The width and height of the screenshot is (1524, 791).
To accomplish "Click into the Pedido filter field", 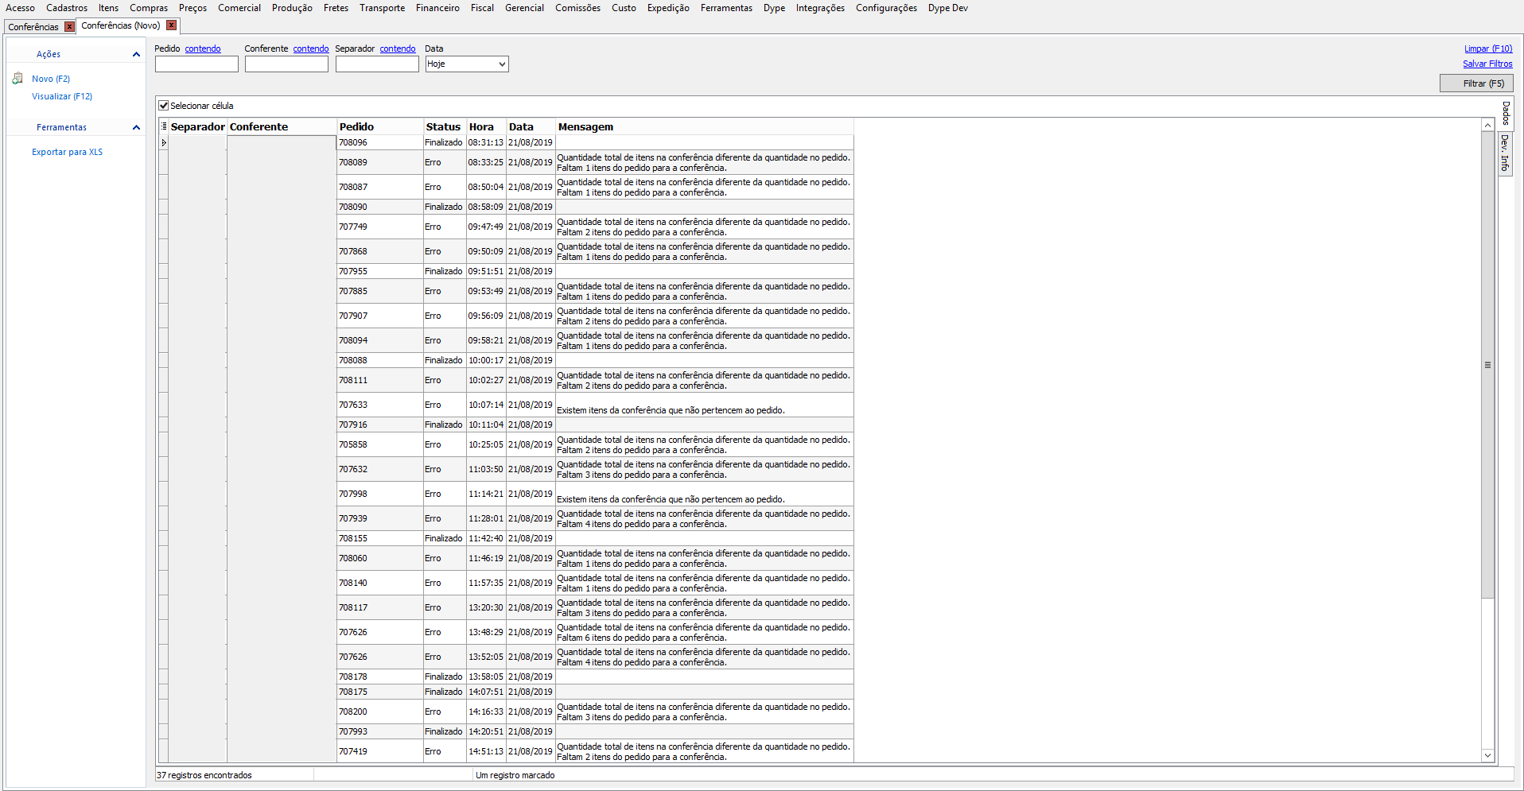I will click(196, 64).
